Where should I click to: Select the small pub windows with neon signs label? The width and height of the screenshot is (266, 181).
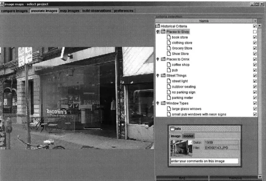[199, 114]
